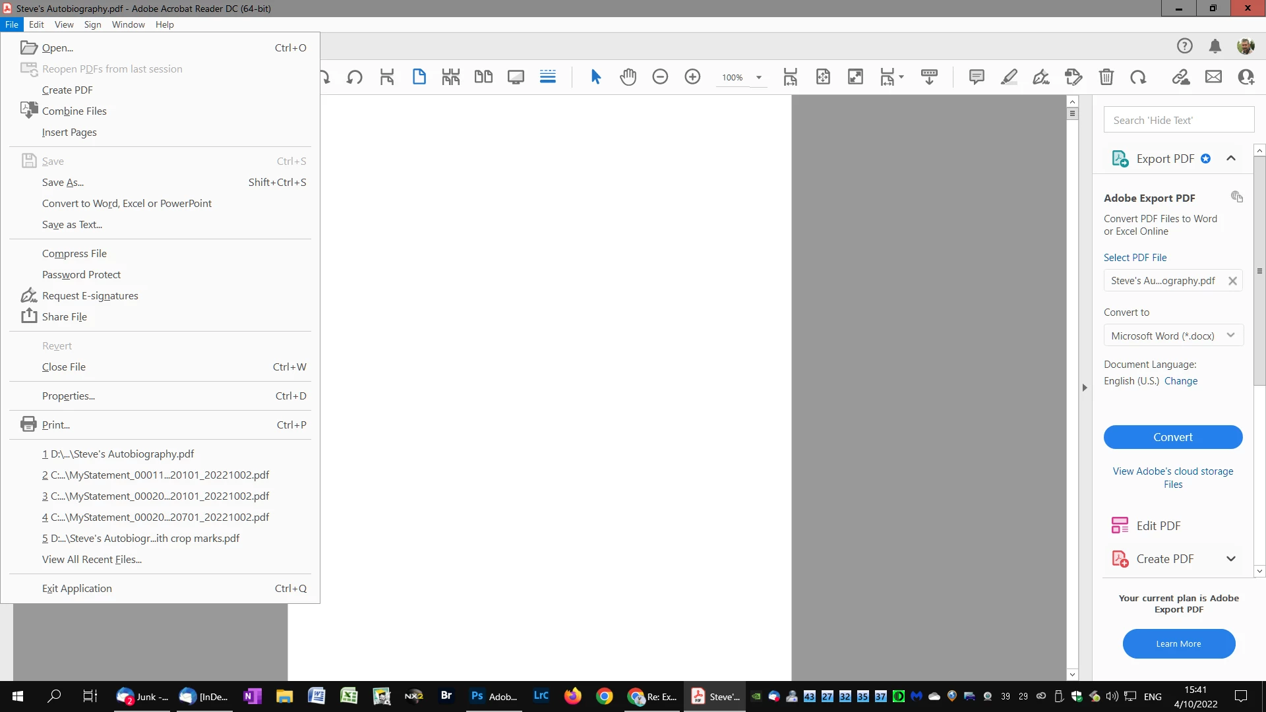Collapse the right tools pane arrow
The width and height of the screenshot is (1266, 712).
(x=1085, y=388)
